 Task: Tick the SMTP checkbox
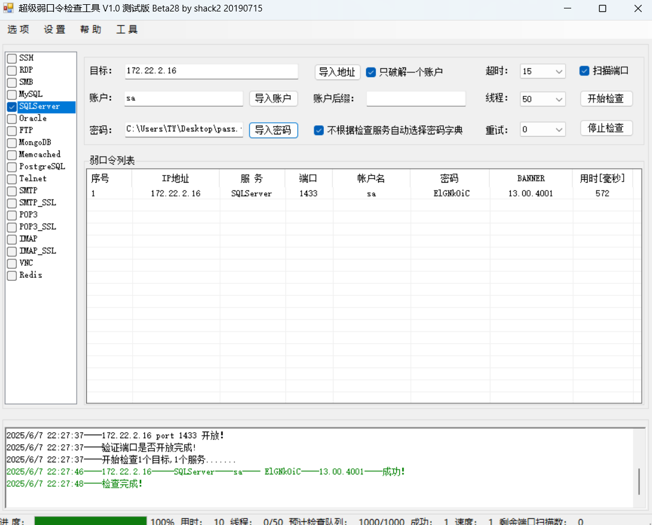12,191
